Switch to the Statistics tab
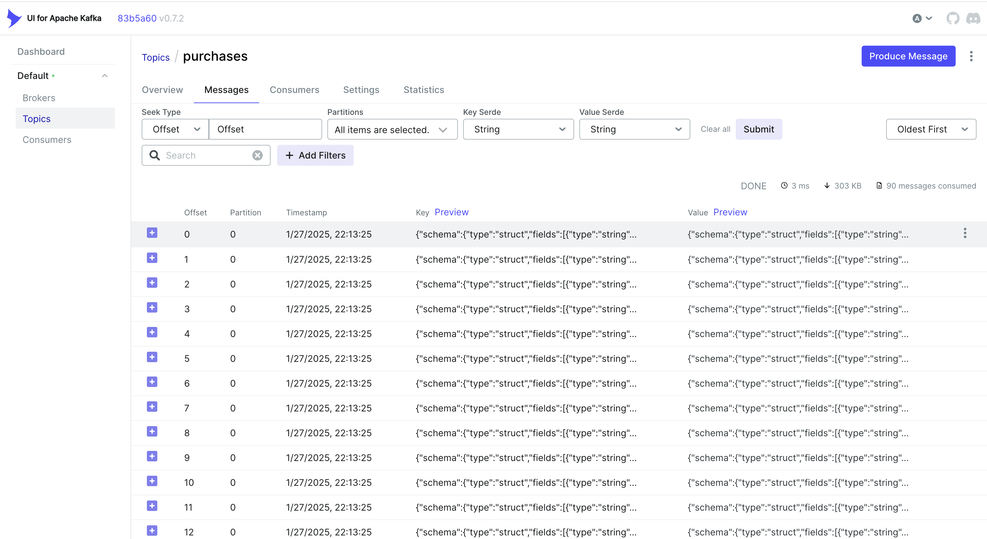987x539 pixels. 423,90
